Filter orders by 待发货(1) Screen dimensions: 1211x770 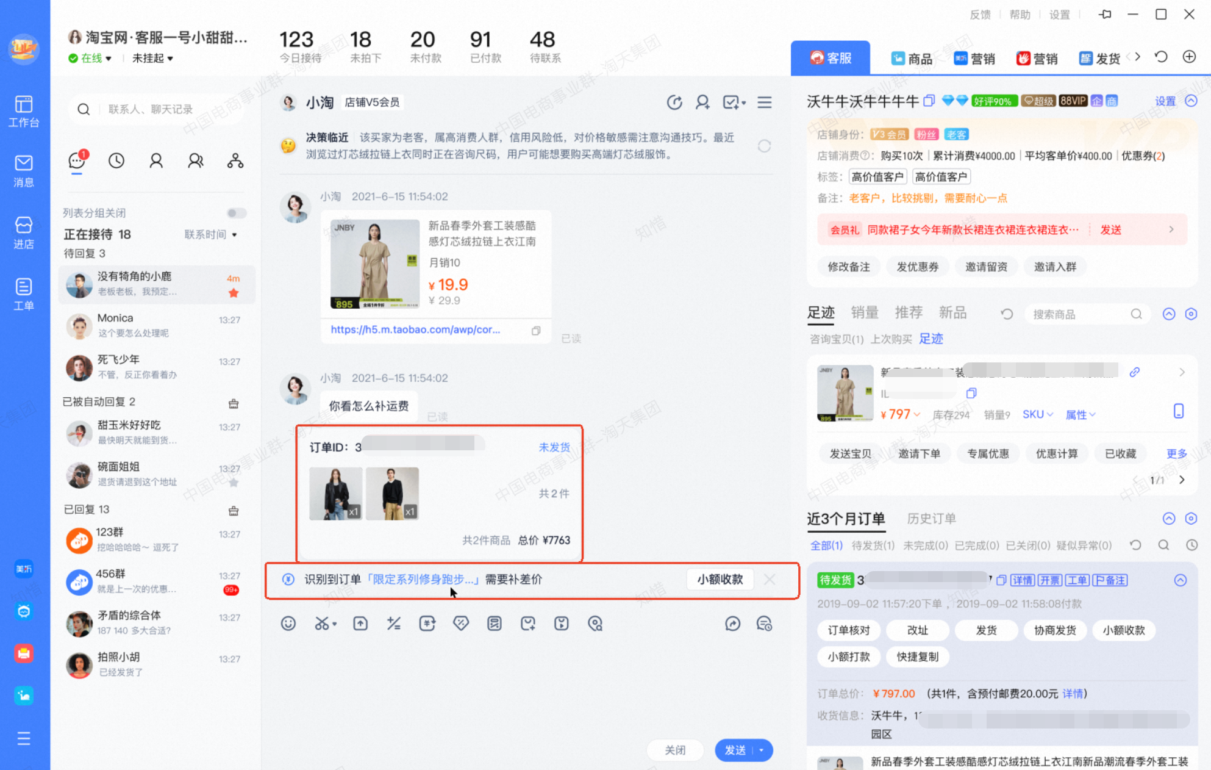873,545
